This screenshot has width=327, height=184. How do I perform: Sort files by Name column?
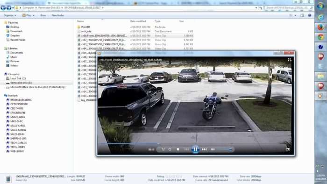(80, 21)
